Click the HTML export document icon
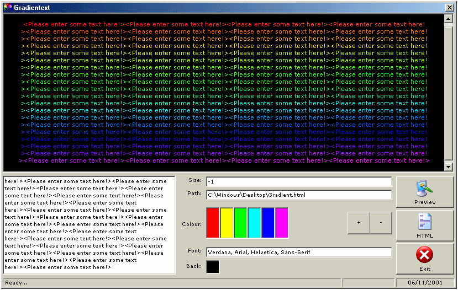The width and height of the screenshot is (458, 290). 425,222
